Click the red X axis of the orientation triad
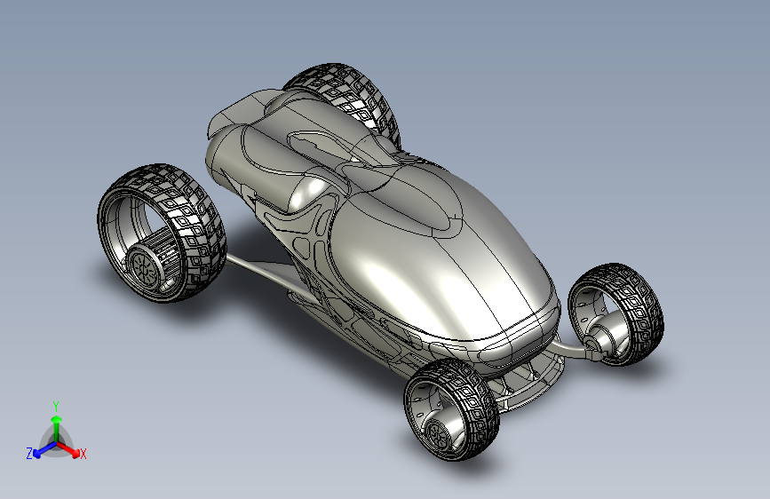770x499 pixels. point(68,449)
